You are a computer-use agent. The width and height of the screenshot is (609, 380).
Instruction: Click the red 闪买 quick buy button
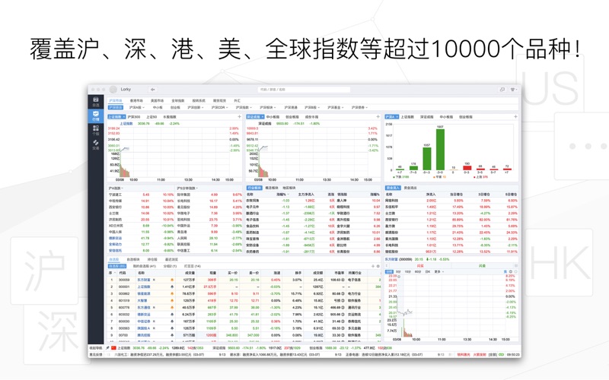tap(420, 266)
